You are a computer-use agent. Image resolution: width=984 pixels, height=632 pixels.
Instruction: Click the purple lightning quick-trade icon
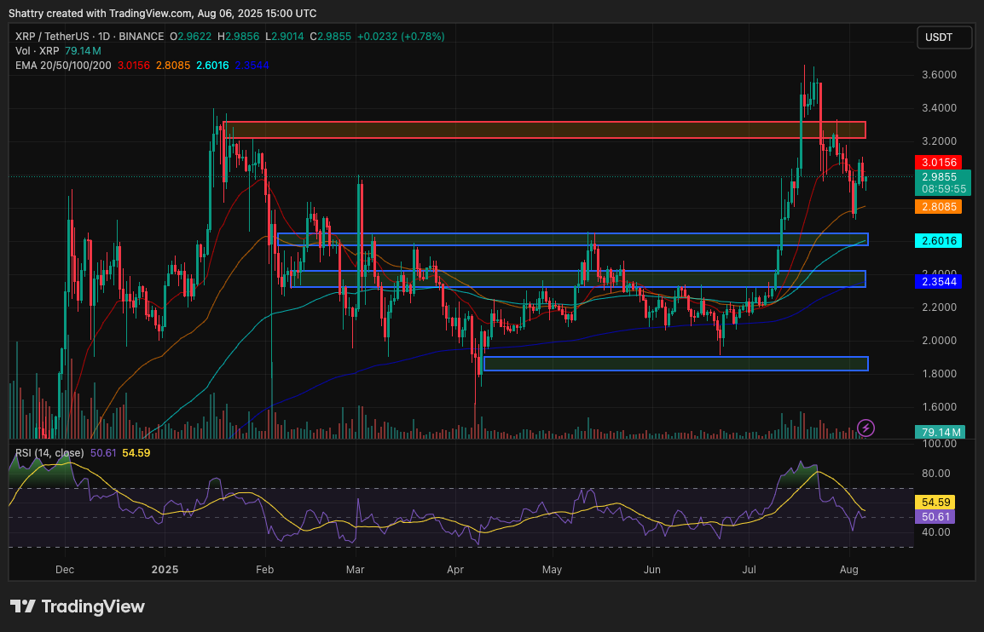(865, 428)
